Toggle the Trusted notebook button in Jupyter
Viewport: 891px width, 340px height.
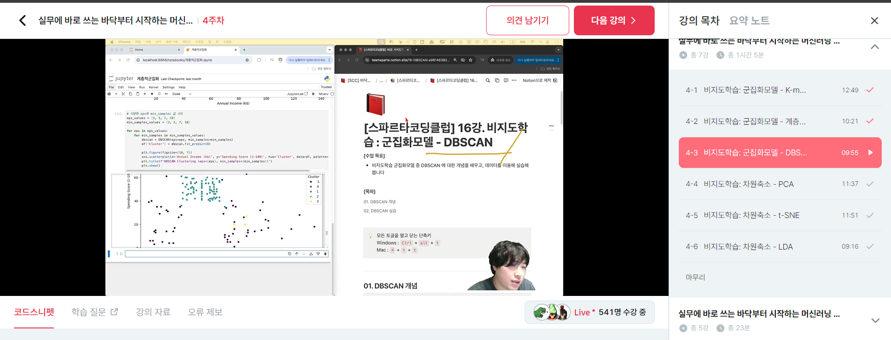point(326,87)
